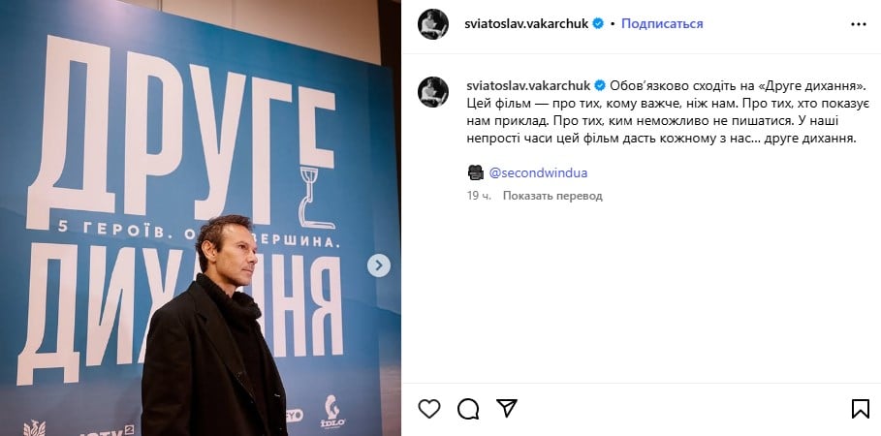This screenshot has width=881, height=436.
Task: Open comments via speech bubble icon
Action: pos(468,409)
